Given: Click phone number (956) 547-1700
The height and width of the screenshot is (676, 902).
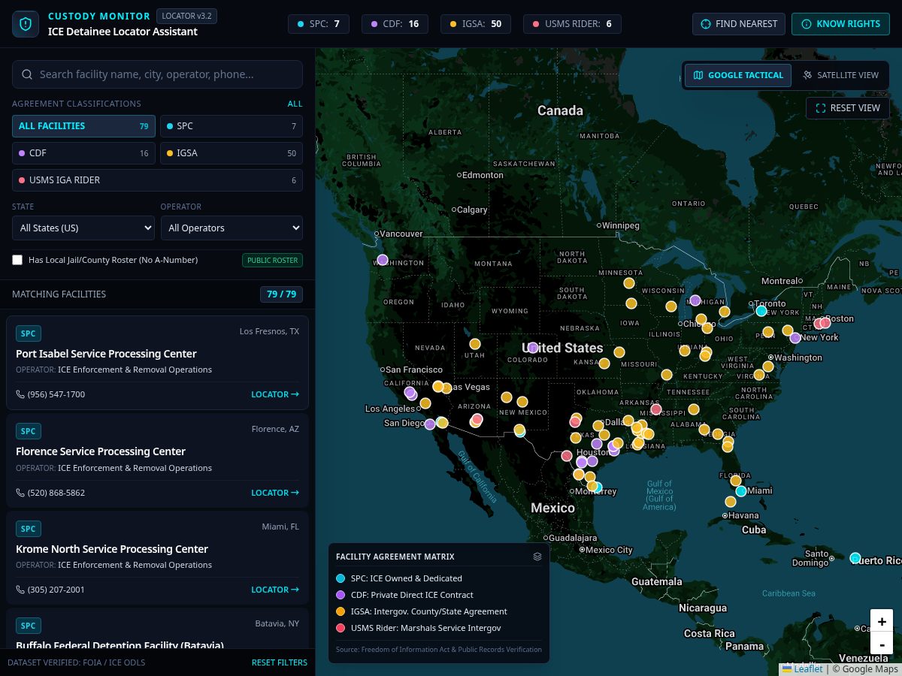Looking at the screenshot, I should [x=56, y=394].
